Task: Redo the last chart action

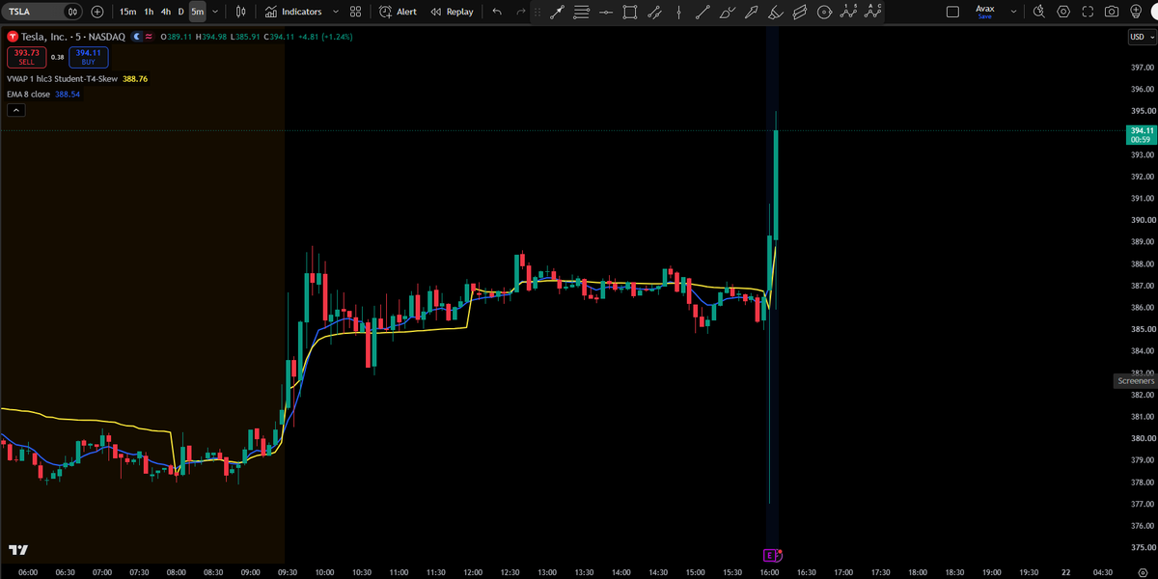Action: tap(521, 12)
